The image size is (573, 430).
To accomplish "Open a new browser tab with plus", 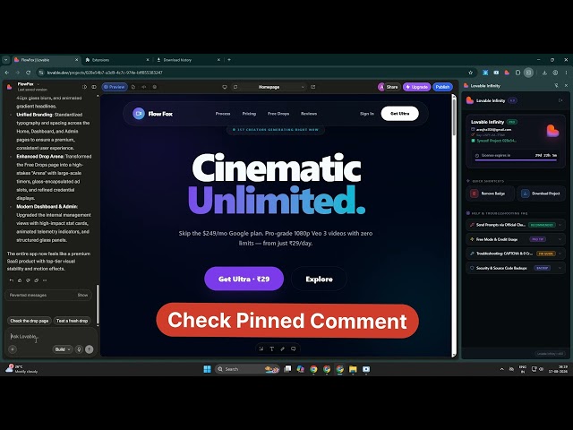I will click(229, 60).
